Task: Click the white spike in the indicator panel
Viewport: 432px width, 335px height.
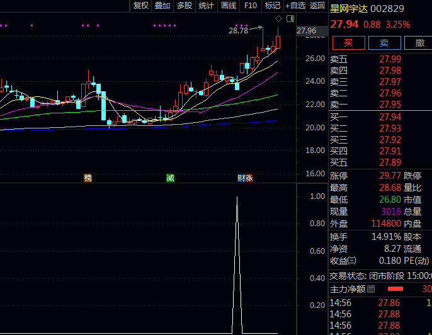Action: [x=237, y=264]
